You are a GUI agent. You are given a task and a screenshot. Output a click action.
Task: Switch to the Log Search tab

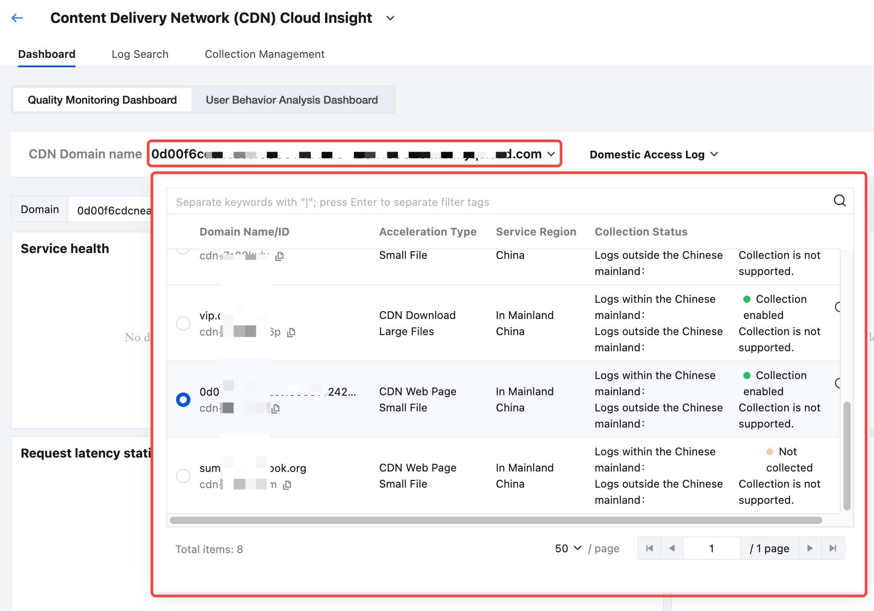[140, 54]
